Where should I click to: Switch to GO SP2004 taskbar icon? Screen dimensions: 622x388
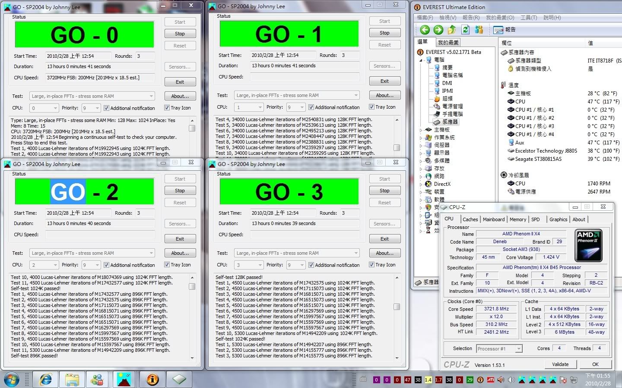pos(125,379)
